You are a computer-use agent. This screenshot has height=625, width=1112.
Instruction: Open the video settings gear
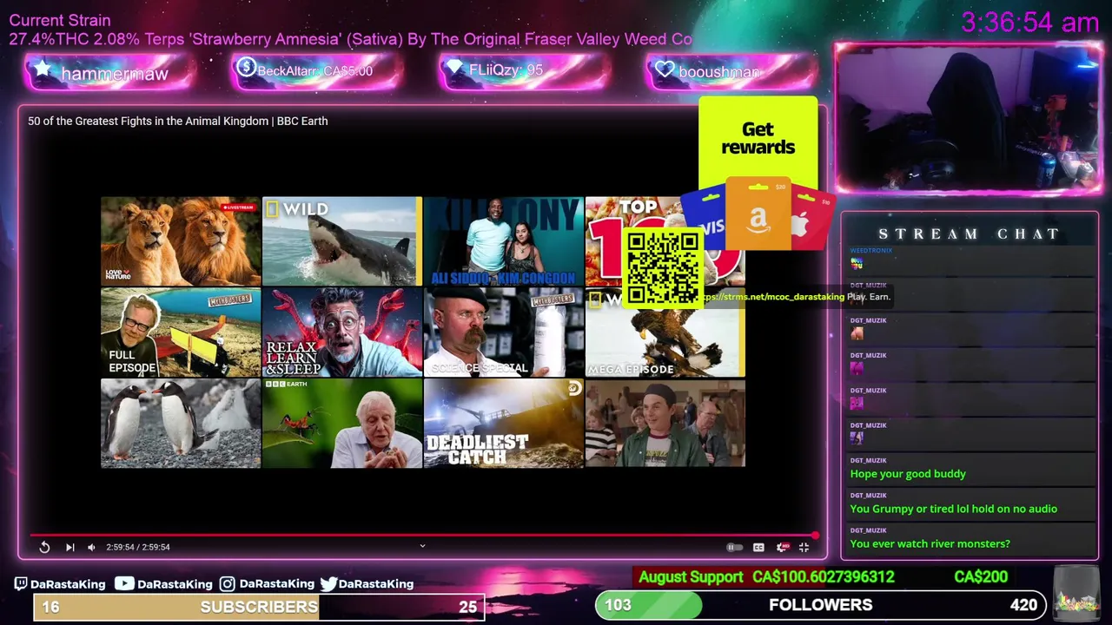(x=782, y=547)
